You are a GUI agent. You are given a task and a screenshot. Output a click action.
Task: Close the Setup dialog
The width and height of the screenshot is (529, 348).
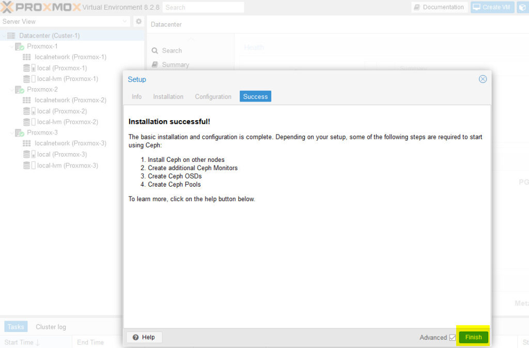483,79
